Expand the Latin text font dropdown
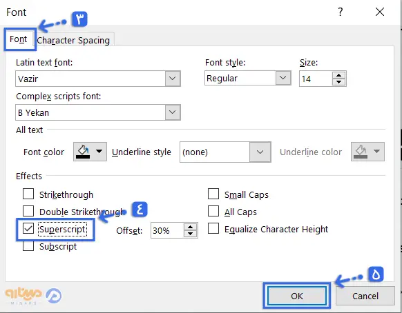Viewport: 402px width, 313px height. pyautogui.click(x=173, y=79)
